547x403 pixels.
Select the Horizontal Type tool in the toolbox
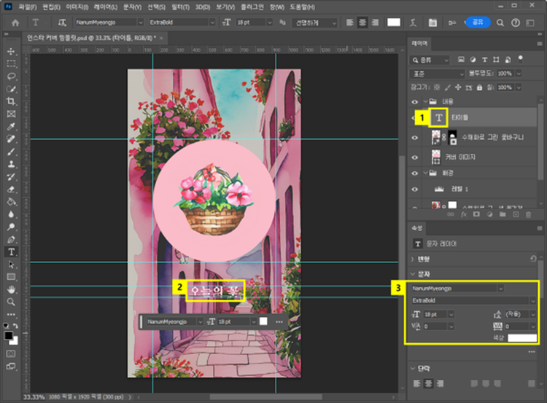pos(12,251)
